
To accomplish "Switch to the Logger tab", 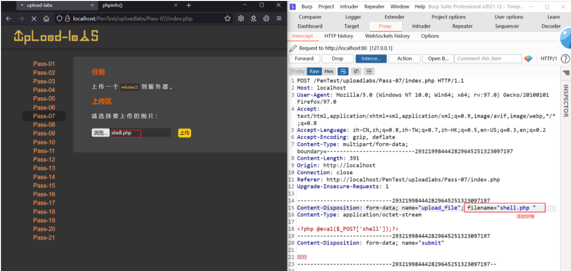I will (x=353, y=17).
